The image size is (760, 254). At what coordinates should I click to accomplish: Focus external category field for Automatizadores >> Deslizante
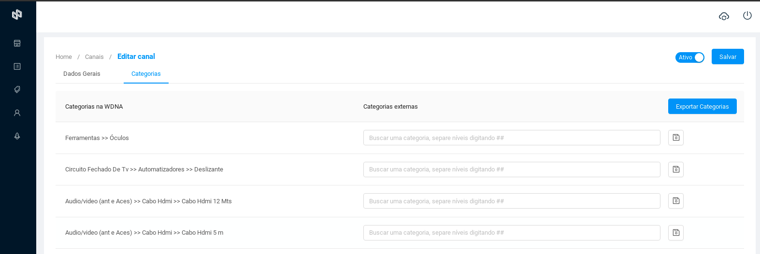(512, 169)
